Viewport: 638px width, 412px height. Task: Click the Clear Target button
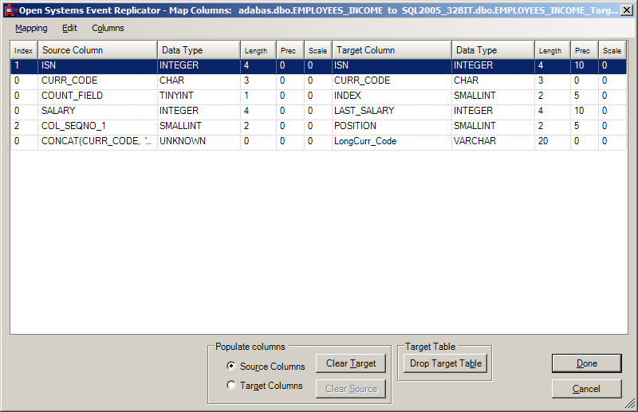coord(351,363)
